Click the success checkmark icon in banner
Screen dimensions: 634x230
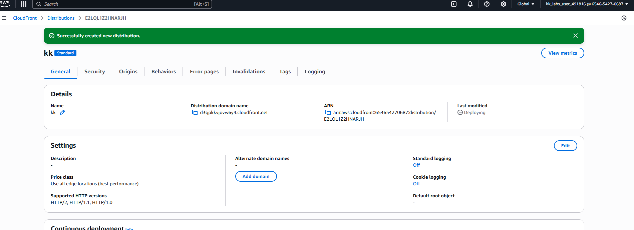pyautogui.click(x=52, y=36)
